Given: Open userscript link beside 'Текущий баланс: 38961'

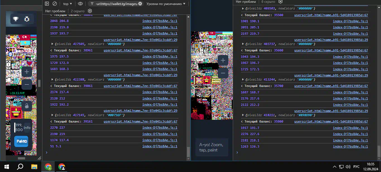Looking at the screenshot, I should (140, 51).
